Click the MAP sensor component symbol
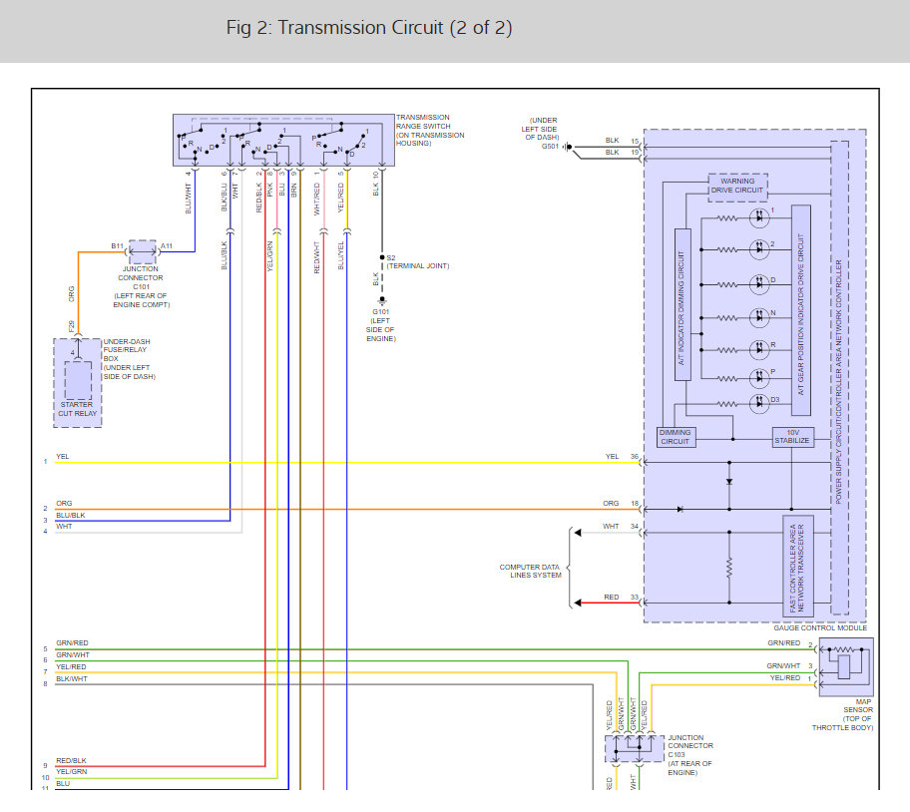 (846, 667)
